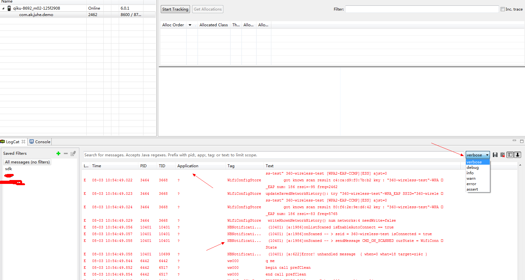Open the verbose log level combo box
525x280 pixels.
point(478,155)
